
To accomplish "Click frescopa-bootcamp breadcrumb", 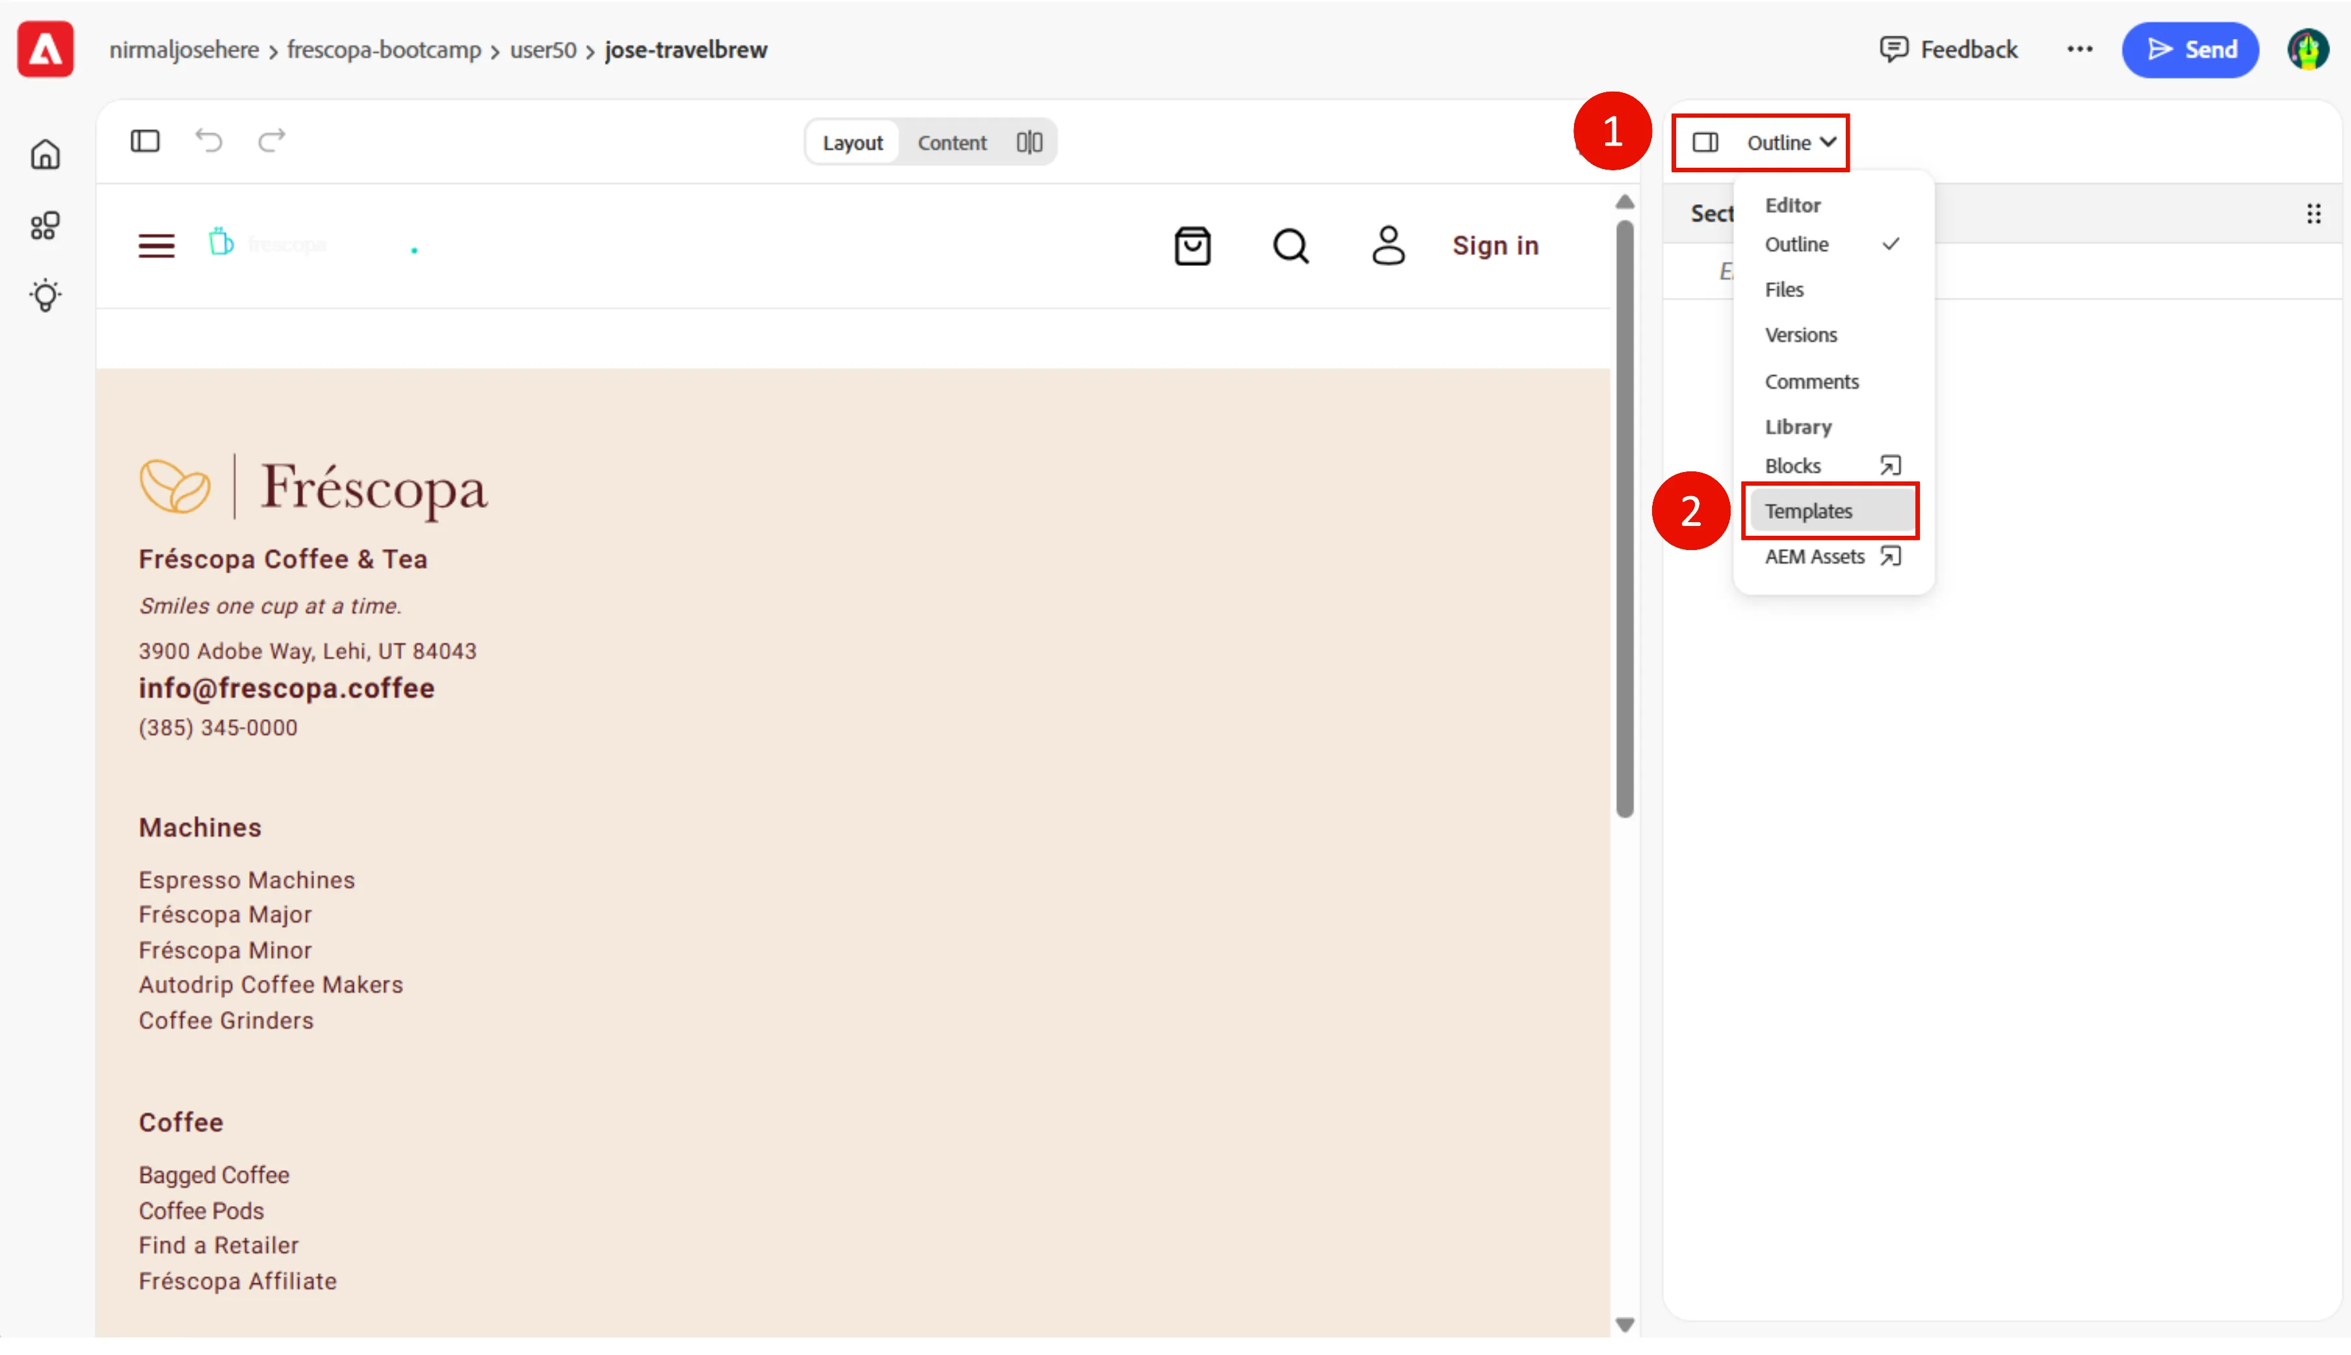I will pos(384,50).
